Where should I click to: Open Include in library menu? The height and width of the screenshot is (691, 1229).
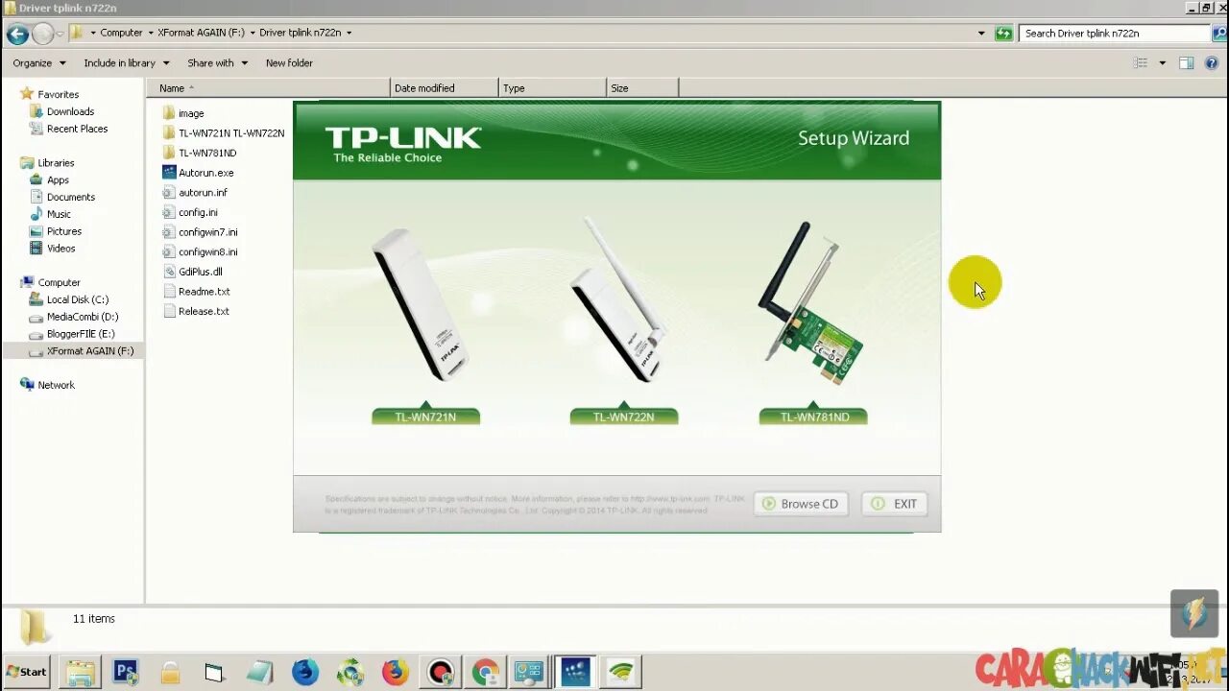[127, 63]
